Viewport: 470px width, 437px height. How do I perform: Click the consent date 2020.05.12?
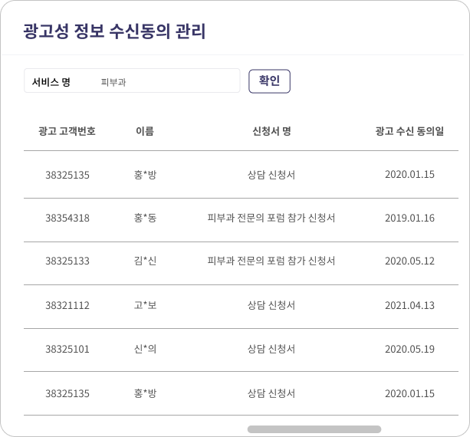(409, 261)
